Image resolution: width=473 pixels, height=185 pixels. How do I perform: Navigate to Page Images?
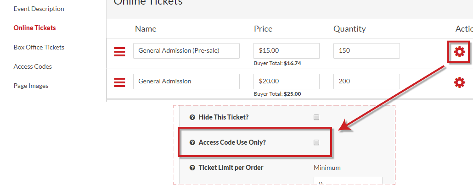[31, 86]
